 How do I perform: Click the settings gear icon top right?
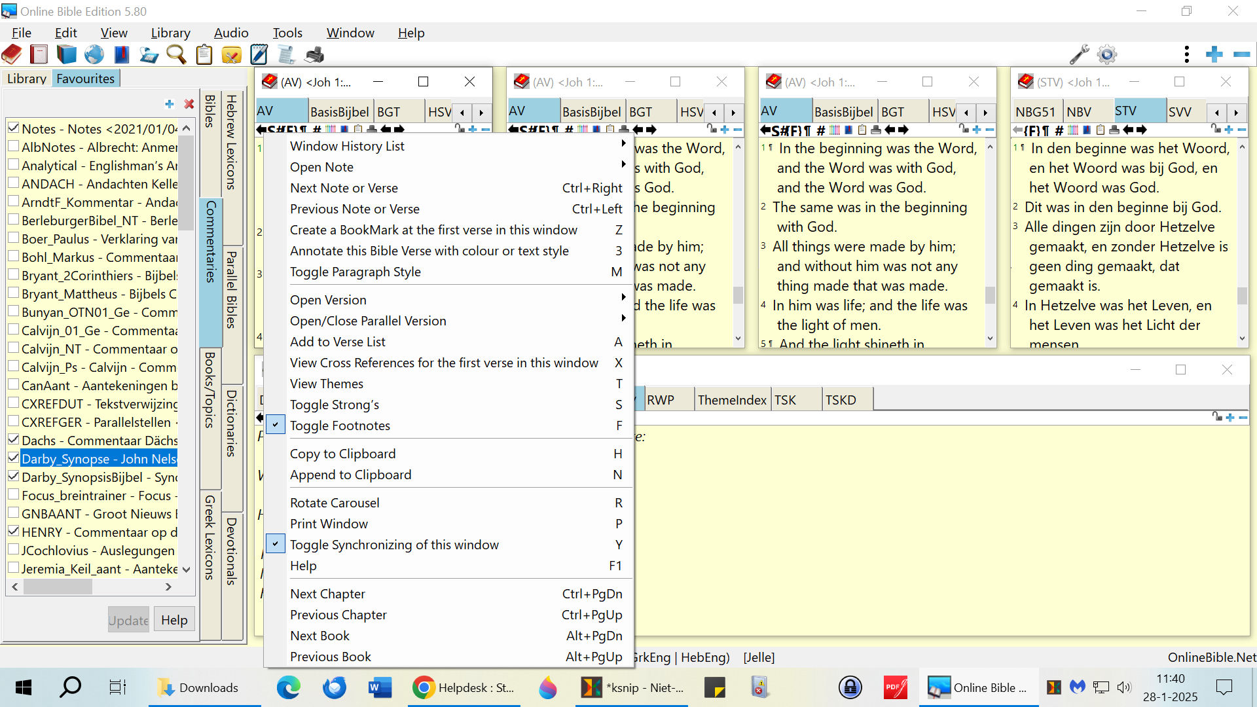tap(1107, 55)
